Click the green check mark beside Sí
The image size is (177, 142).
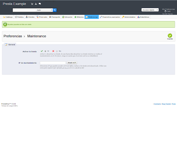pyautogui.click(x=42, y=51)
